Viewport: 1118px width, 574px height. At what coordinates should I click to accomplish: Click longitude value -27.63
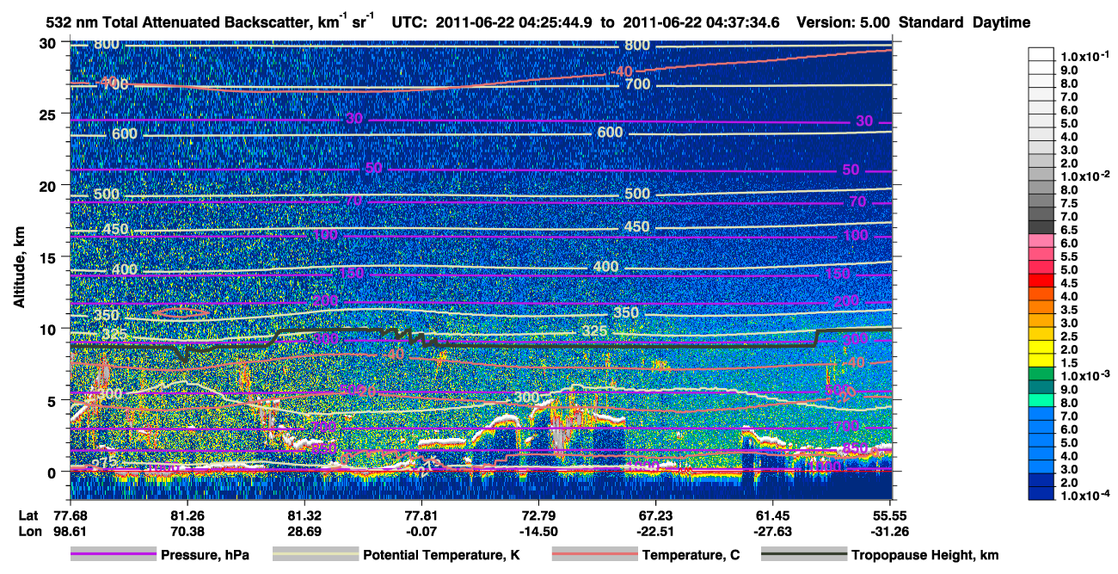point(773,531)
